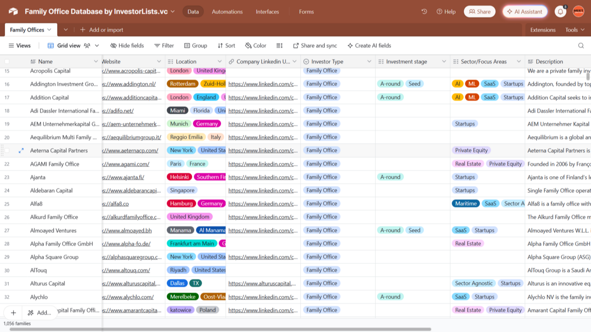
Task: Expand Aeterna Capital Partners record
Action: [21, 150]
